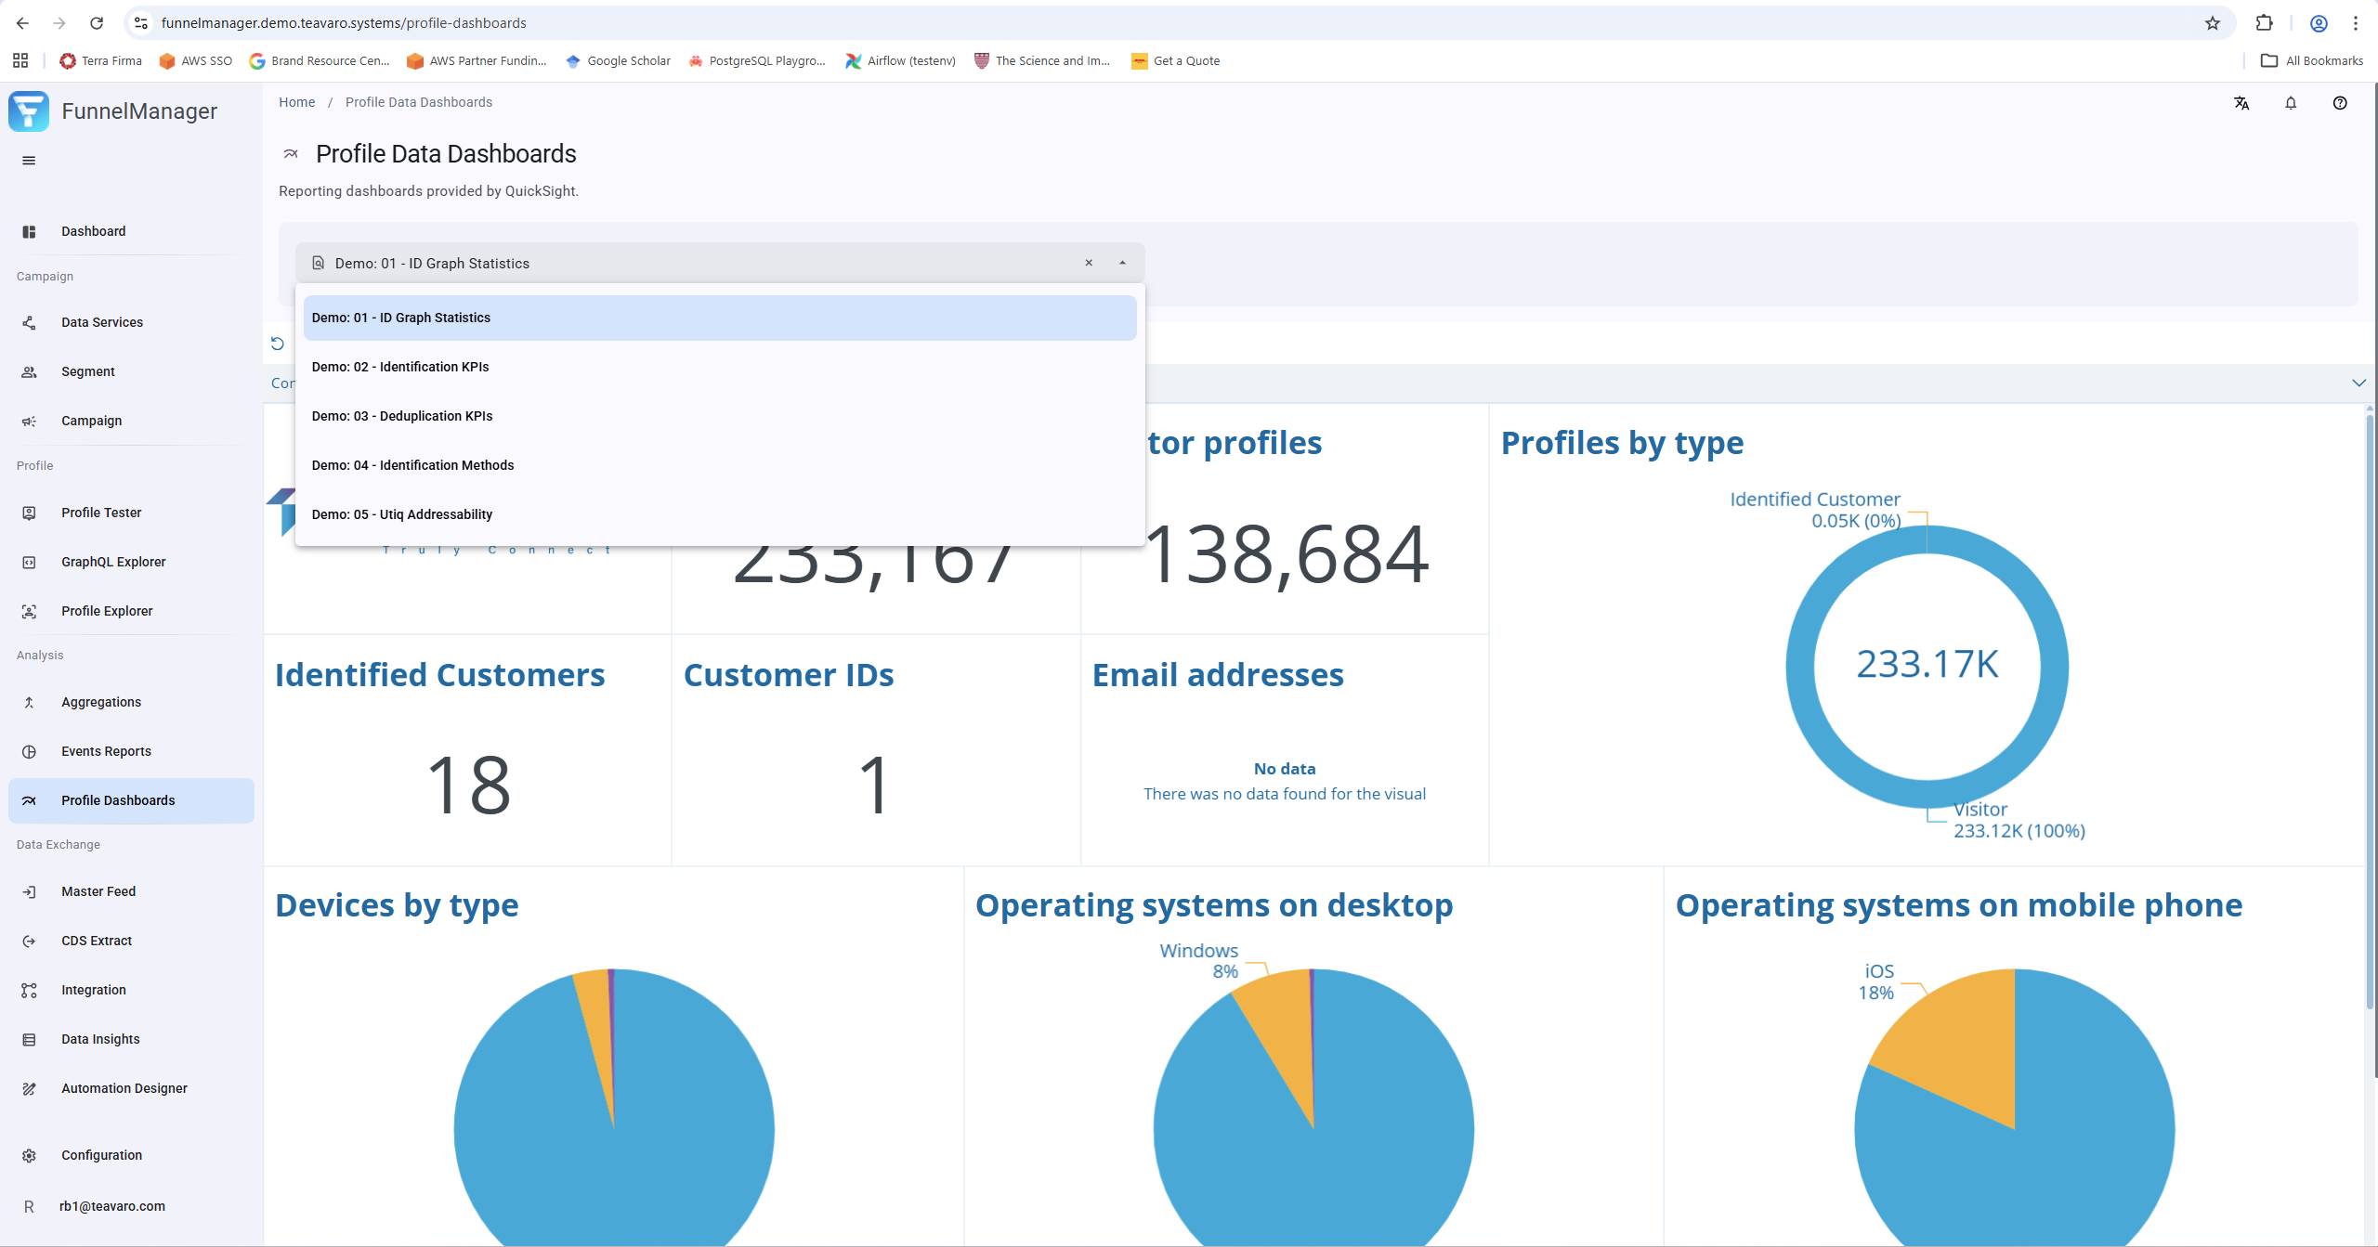Clear the selected dashboard with the X button

[1089, 263]
